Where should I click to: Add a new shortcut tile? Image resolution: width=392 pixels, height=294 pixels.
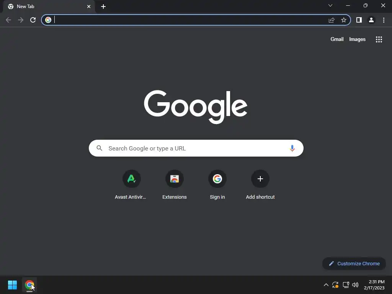[x=260, y=185]
